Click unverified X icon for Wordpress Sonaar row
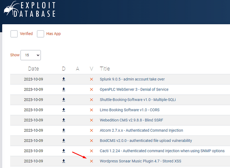This screenshot has height=168, width=230. (91, 161)
